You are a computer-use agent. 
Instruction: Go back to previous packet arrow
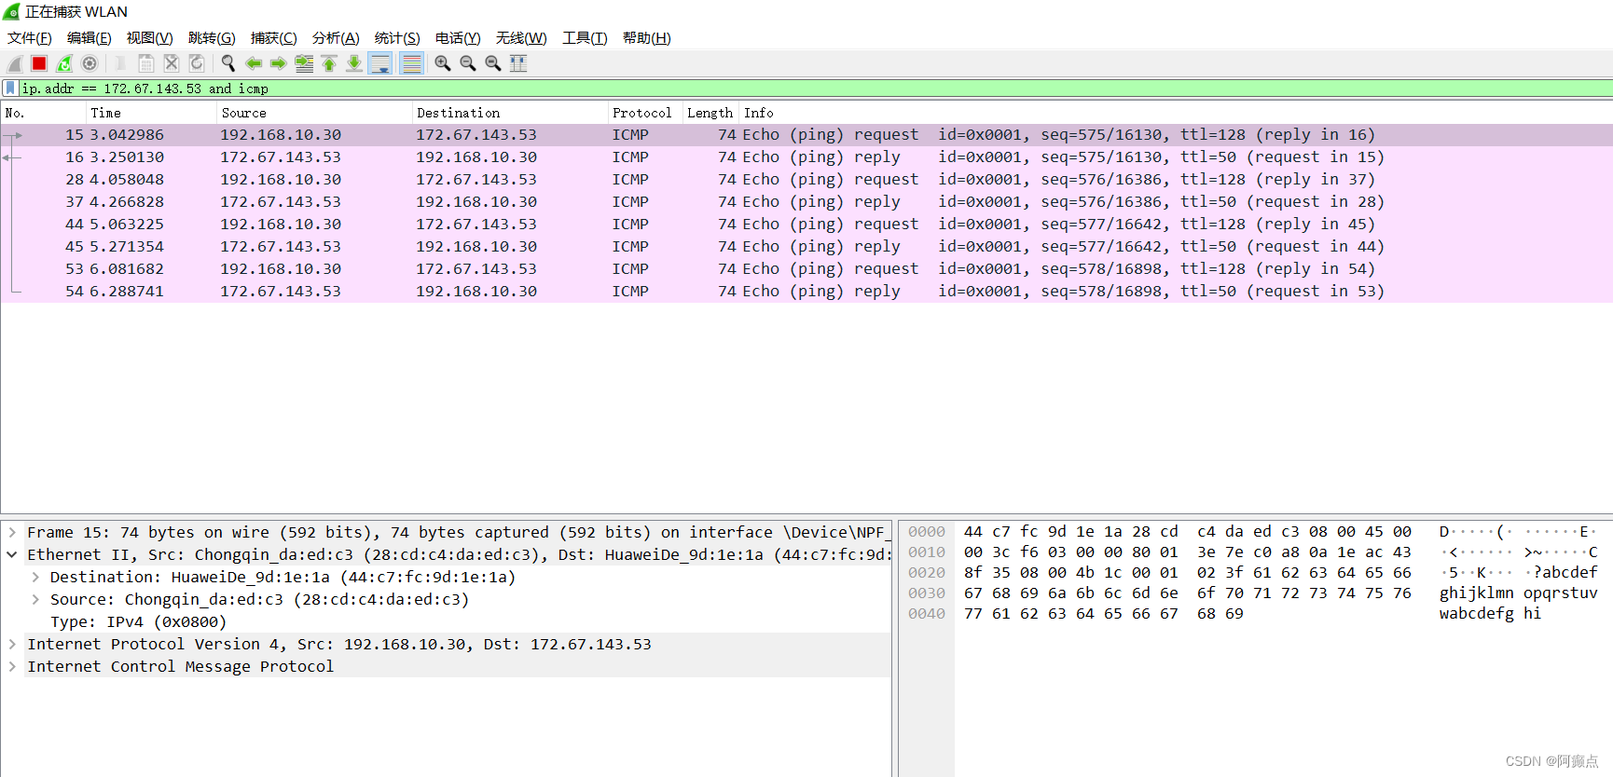pyautogui.click(x=254, y=63)
